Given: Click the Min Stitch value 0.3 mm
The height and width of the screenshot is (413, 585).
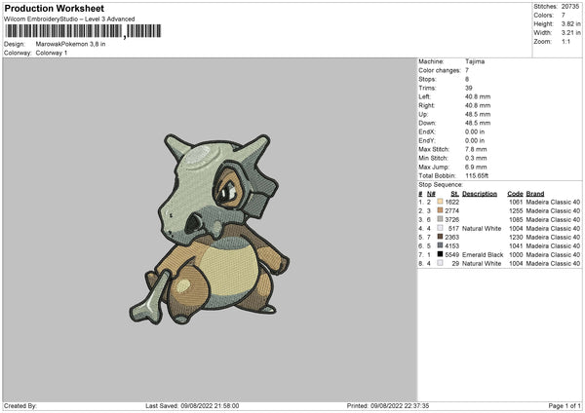Looking at the screenshot, I should pos(476,158).
